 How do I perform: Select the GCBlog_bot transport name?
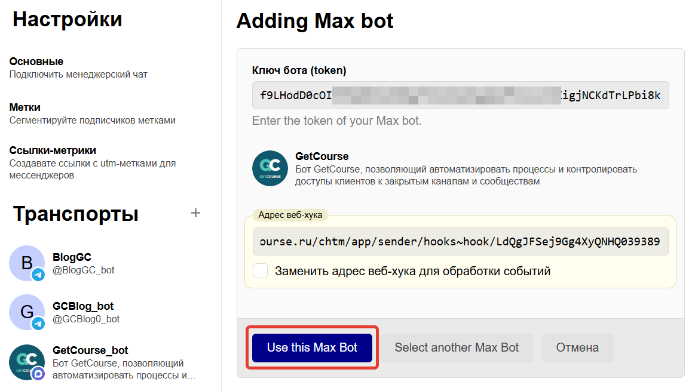pos(83,306)
